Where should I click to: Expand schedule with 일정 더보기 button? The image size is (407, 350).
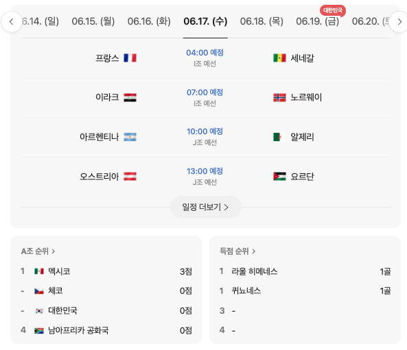[x=206, y=208]
